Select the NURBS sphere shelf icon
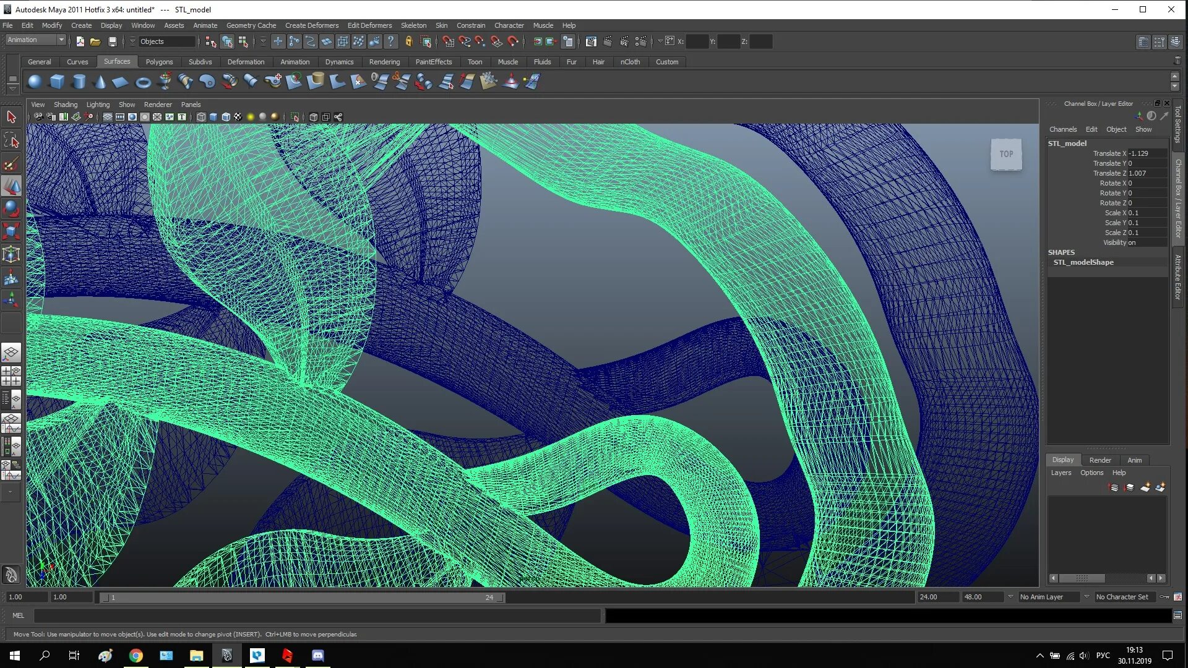 pos(35,82)
